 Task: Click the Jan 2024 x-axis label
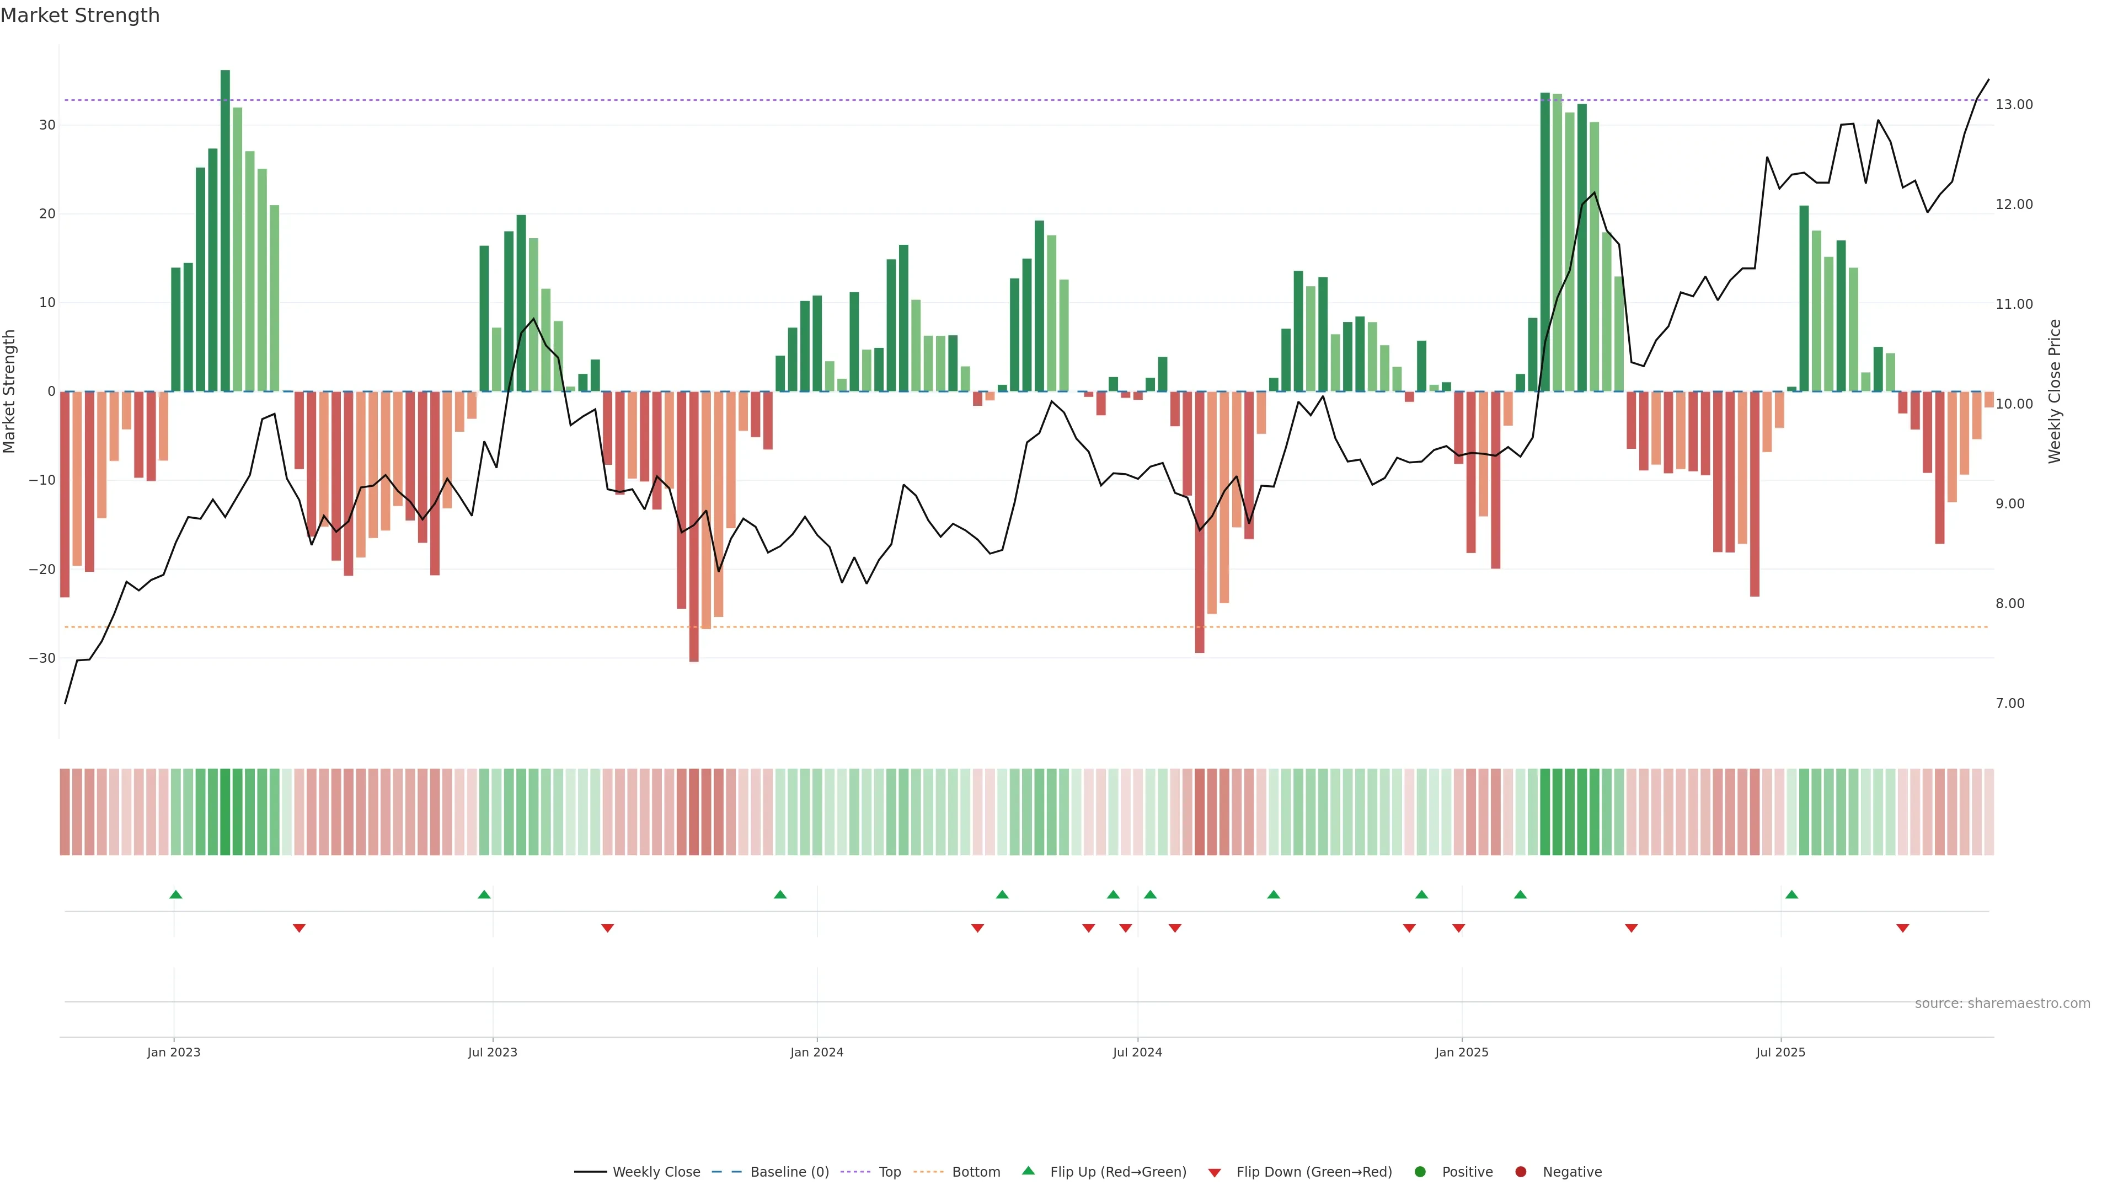coord(816,1052)
